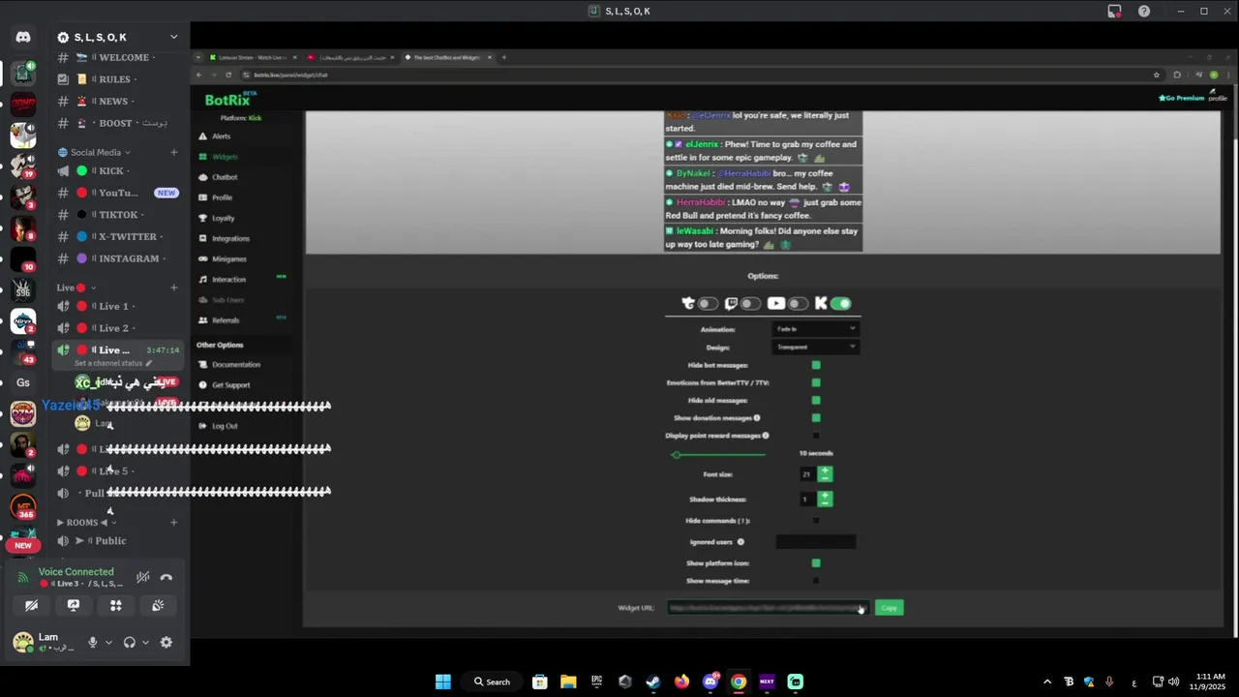Uncheck Hide old messages
Viewport: 1239px width, 697px height.
click(816, 400)
